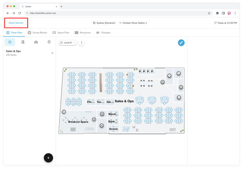
Task: Bookmark this page with the star icon
Action: click(x=209, y=13)
